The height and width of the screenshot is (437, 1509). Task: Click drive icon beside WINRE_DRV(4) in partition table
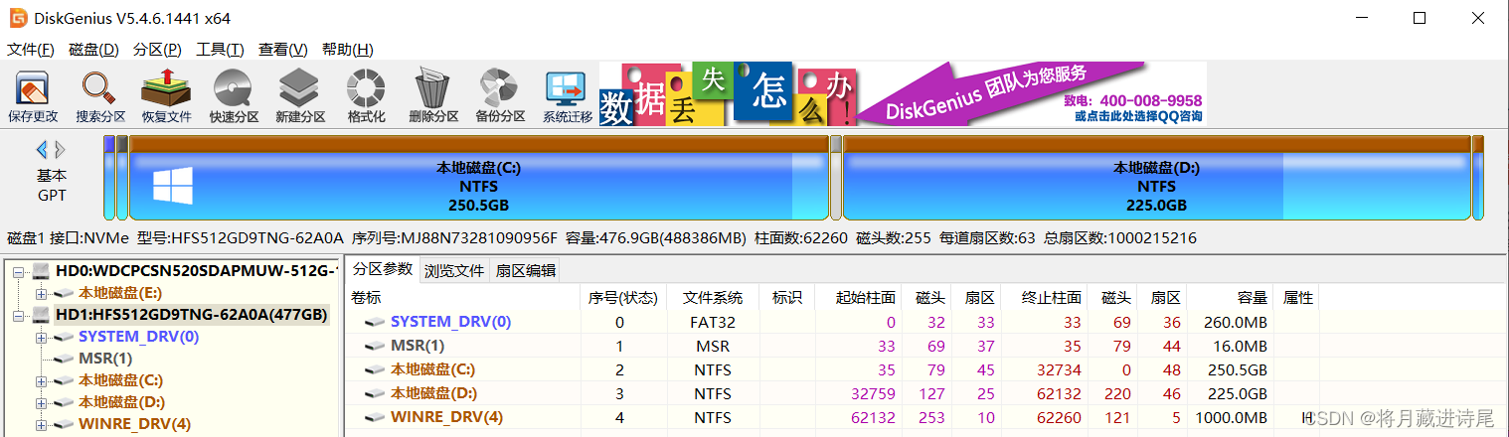[375, 418]
